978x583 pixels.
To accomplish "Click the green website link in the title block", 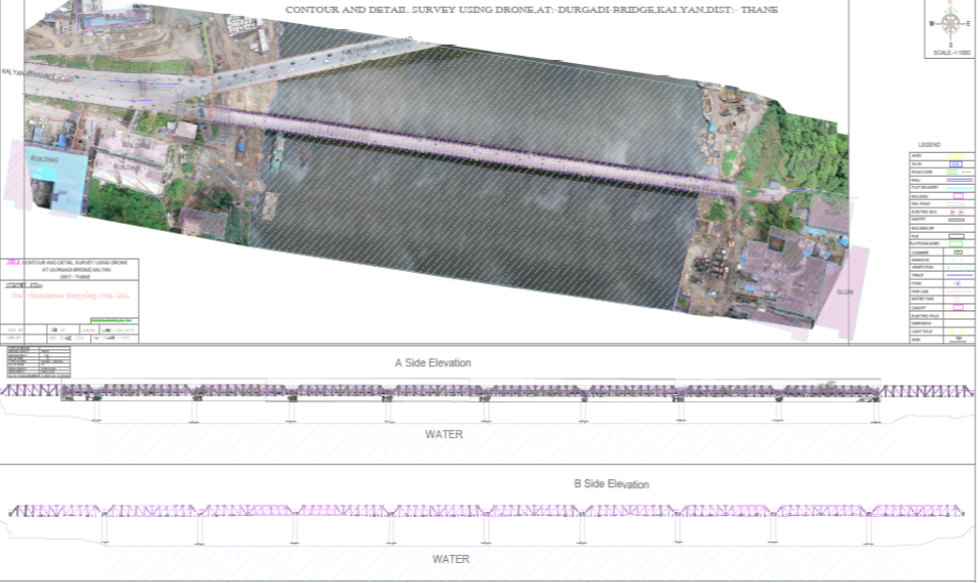I will tap(112, 320).
